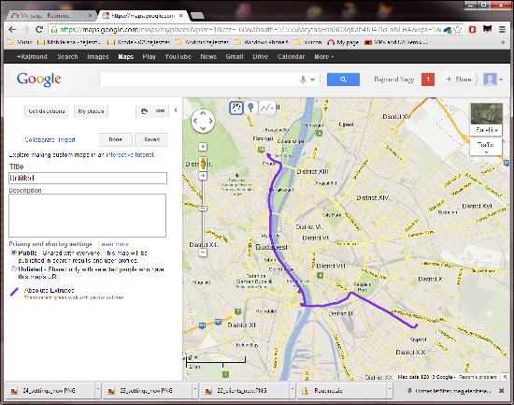Open account dropdown arrow beside avatar
The image size is (514, 405).
[501, 80]
